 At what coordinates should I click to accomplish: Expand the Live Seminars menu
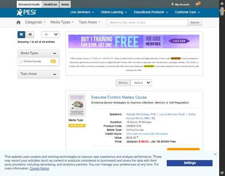tap(82, 12)
